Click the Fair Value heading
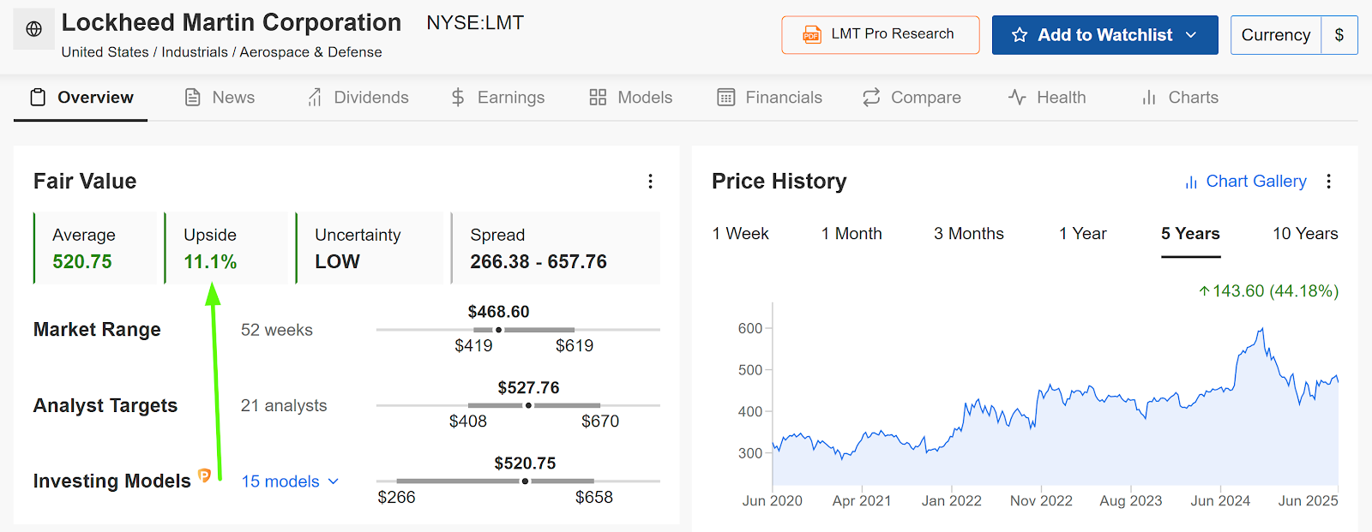Image resolution: width=1372 pixels, height=532 pixels. [x=85, y=181]
